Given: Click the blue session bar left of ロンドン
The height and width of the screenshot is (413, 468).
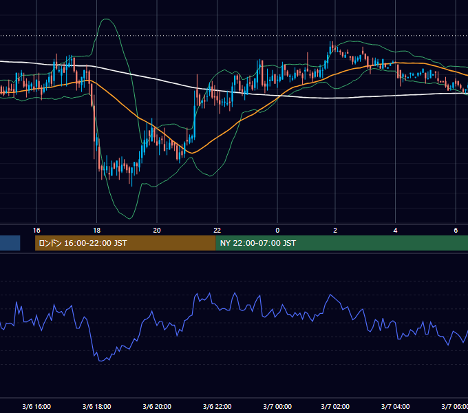Looking at the screenshot, I should [x=10, y=243].
